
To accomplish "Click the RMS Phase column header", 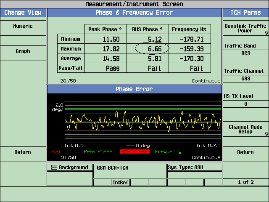I will tap(147, 29).
